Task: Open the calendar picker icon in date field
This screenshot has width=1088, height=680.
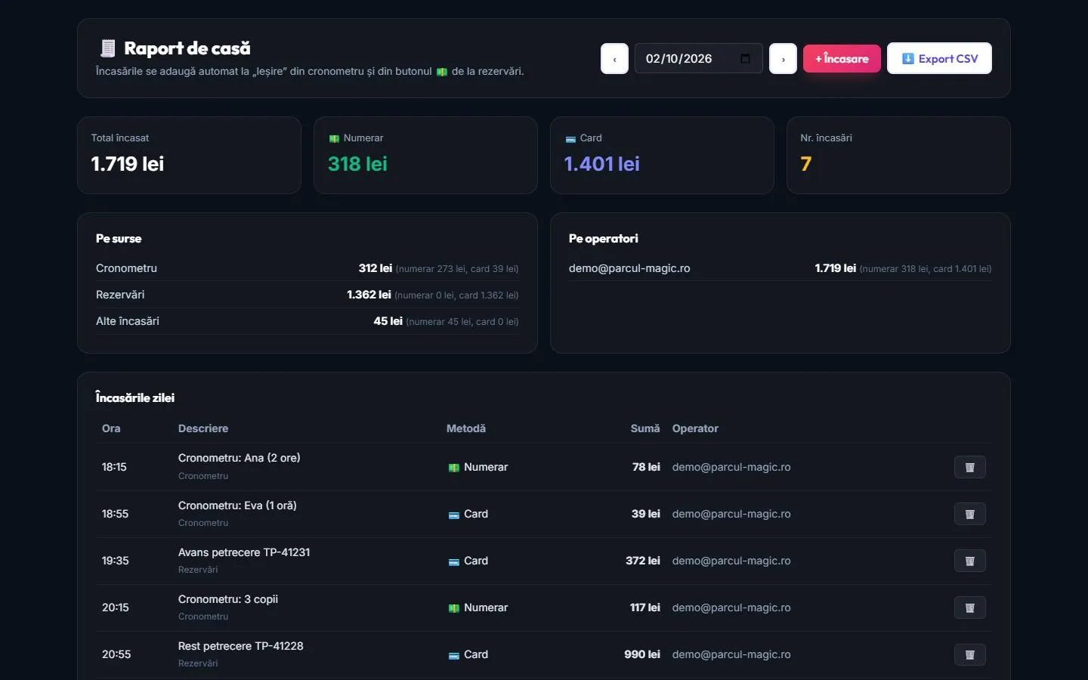Action: pyautogui.click(x=745, y=58)
